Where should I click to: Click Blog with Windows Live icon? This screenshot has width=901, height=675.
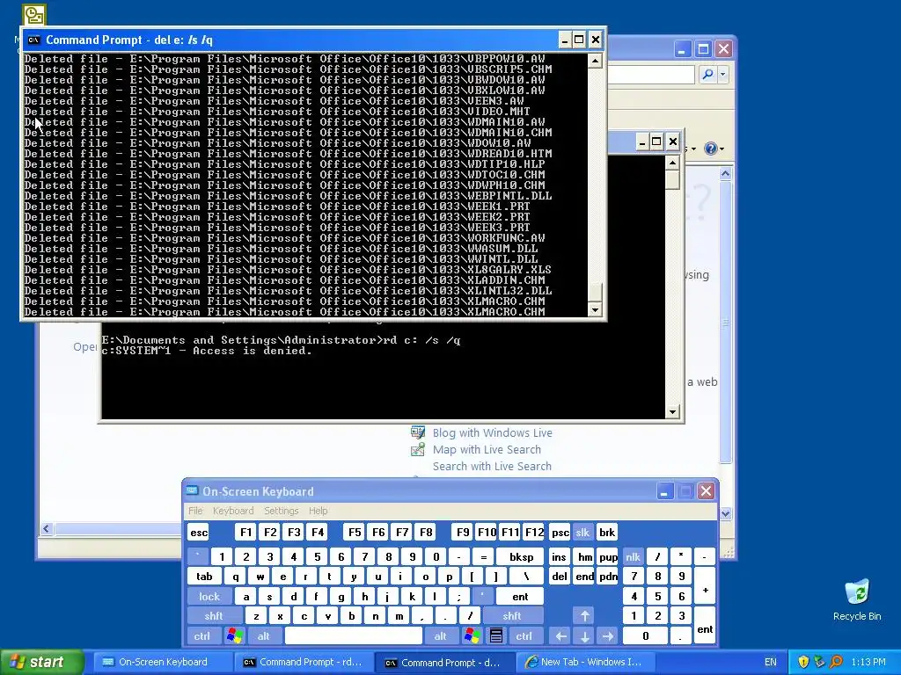point(418,432)
